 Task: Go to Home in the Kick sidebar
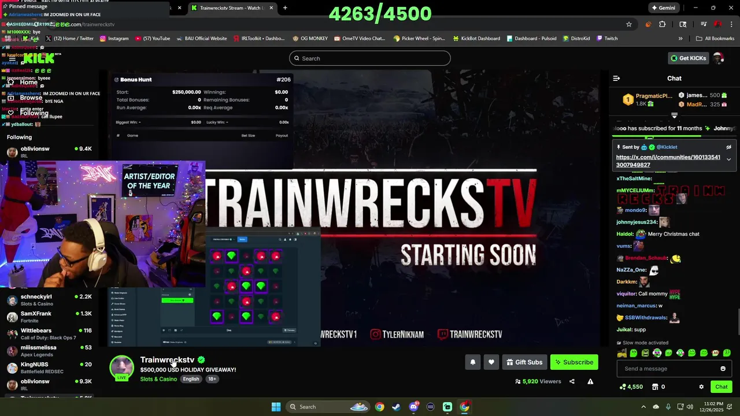[x=23, y=82]
